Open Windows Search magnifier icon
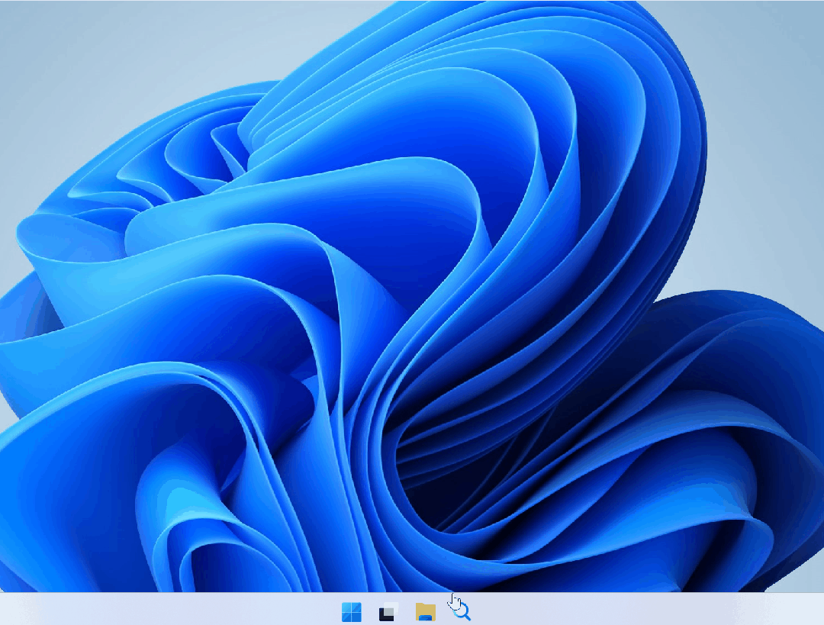 coord(462,611)
